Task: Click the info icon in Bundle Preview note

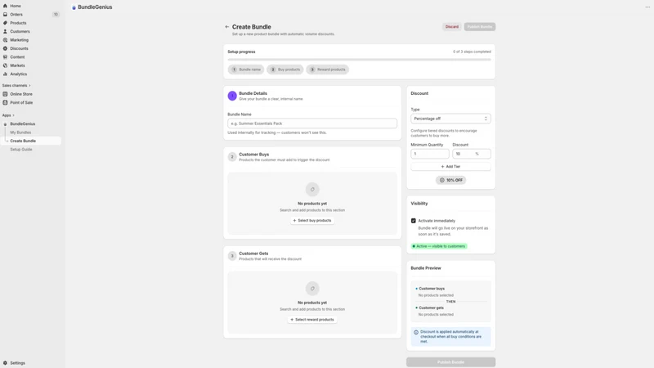Action: click(x=416, y=333)
